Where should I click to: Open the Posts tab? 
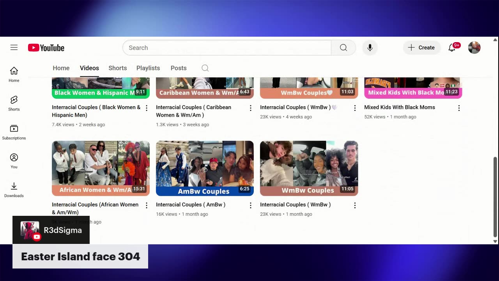179,68
